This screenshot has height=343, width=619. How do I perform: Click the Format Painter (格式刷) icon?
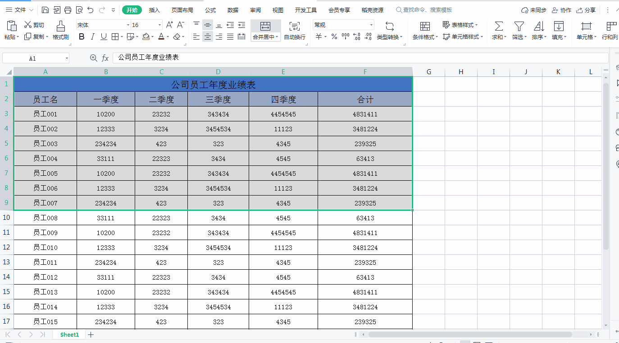click(60, 26)
